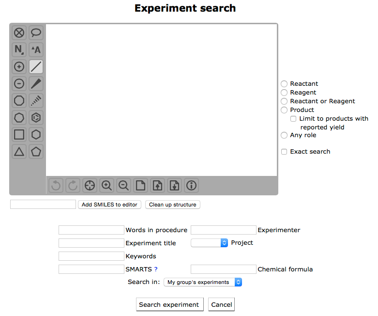Tick the Exact search checkbox

click(284, 152)
